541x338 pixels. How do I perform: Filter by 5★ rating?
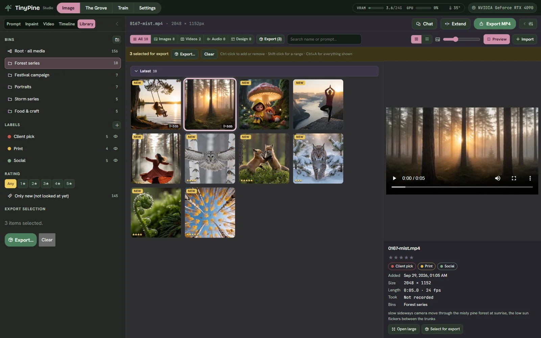click(69, 184)
